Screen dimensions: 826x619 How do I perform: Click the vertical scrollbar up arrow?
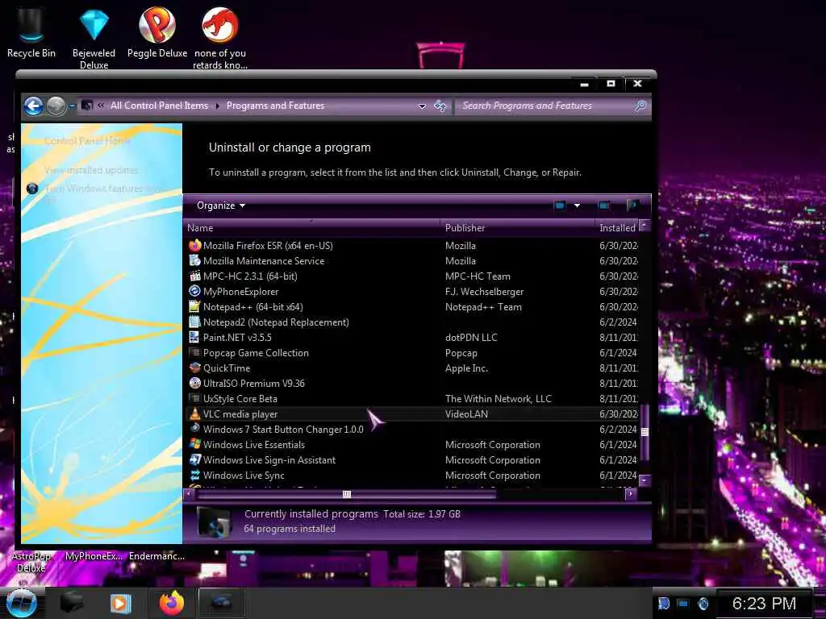(645, 226)
